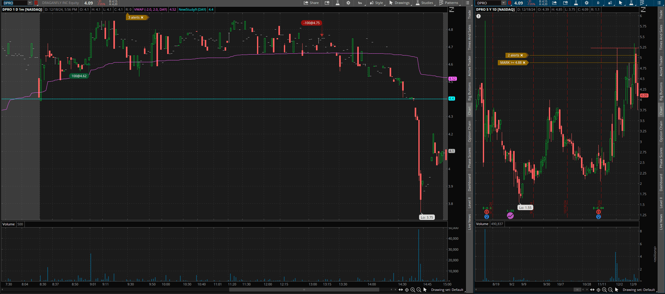The image size is (665, 294).
Task: Open left chart's quick time frames icon
Action: [327, 3]
